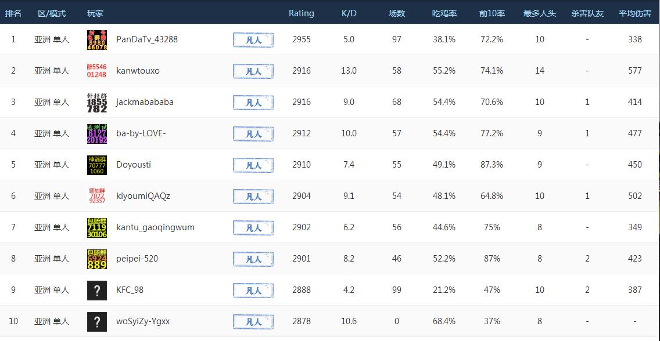Click ba-by-LOVE-'s avatar icon
The width and height of the screenshot is (660, 341).
click(96, 133)
